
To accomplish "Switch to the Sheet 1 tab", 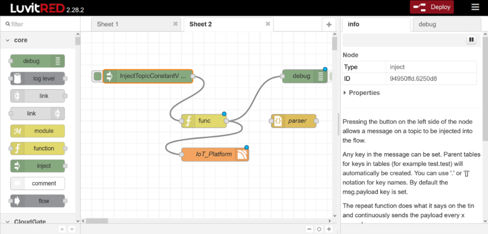I will [108, 24].
